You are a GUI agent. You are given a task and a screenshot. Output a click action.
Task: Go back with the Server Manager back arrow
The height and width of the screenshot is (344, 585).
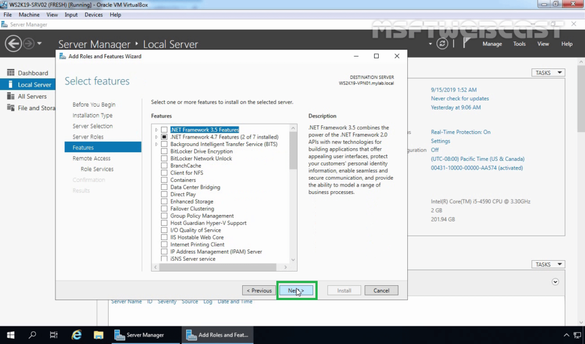pos(13,43)
